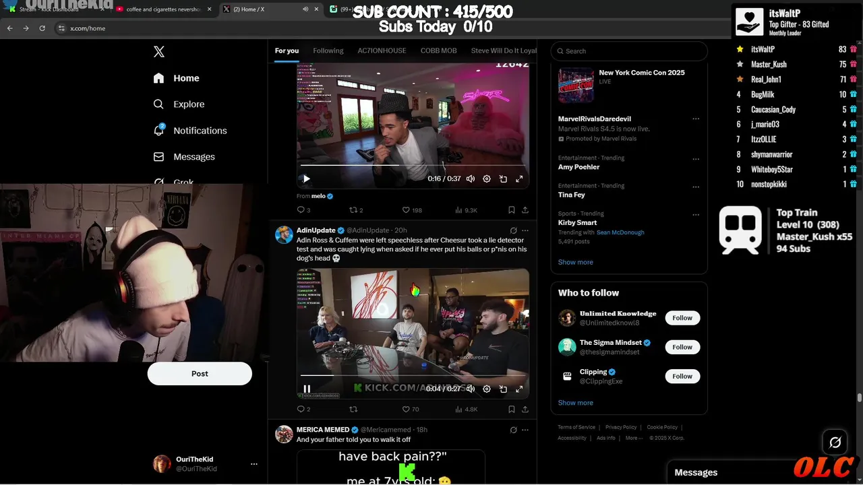This screenshot has height=485, width=863.
Task: Follow Clipping account
Action: coord(682,376)
